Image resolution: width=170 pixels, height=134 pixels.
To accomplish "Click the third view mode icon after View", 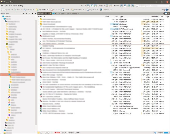I will 95,6.
